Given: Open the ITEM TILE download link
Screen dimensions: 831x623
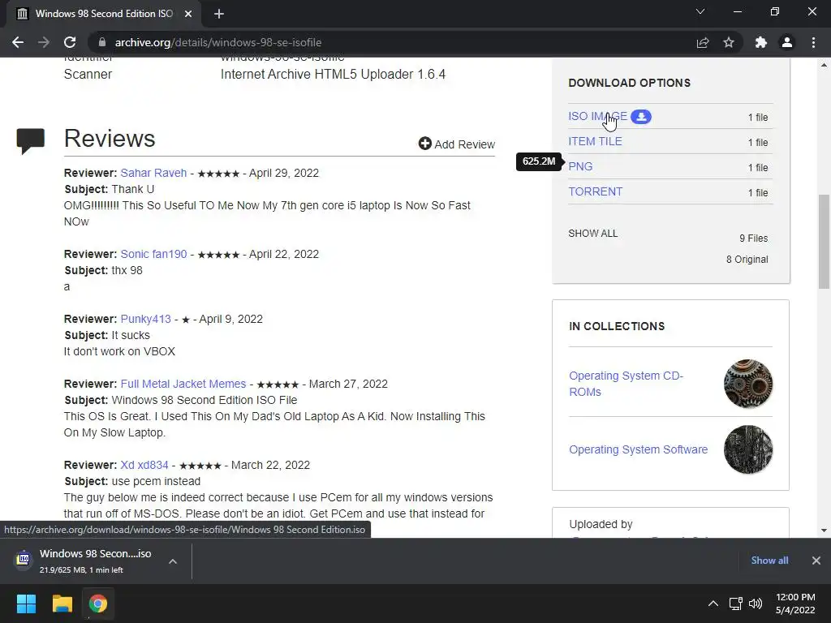Looking at the screenshot, I should 595,141.
